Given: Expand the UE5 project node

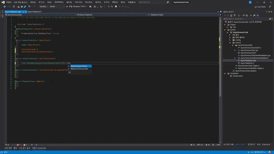Looking at the screenshot, I should coord(227,27).
